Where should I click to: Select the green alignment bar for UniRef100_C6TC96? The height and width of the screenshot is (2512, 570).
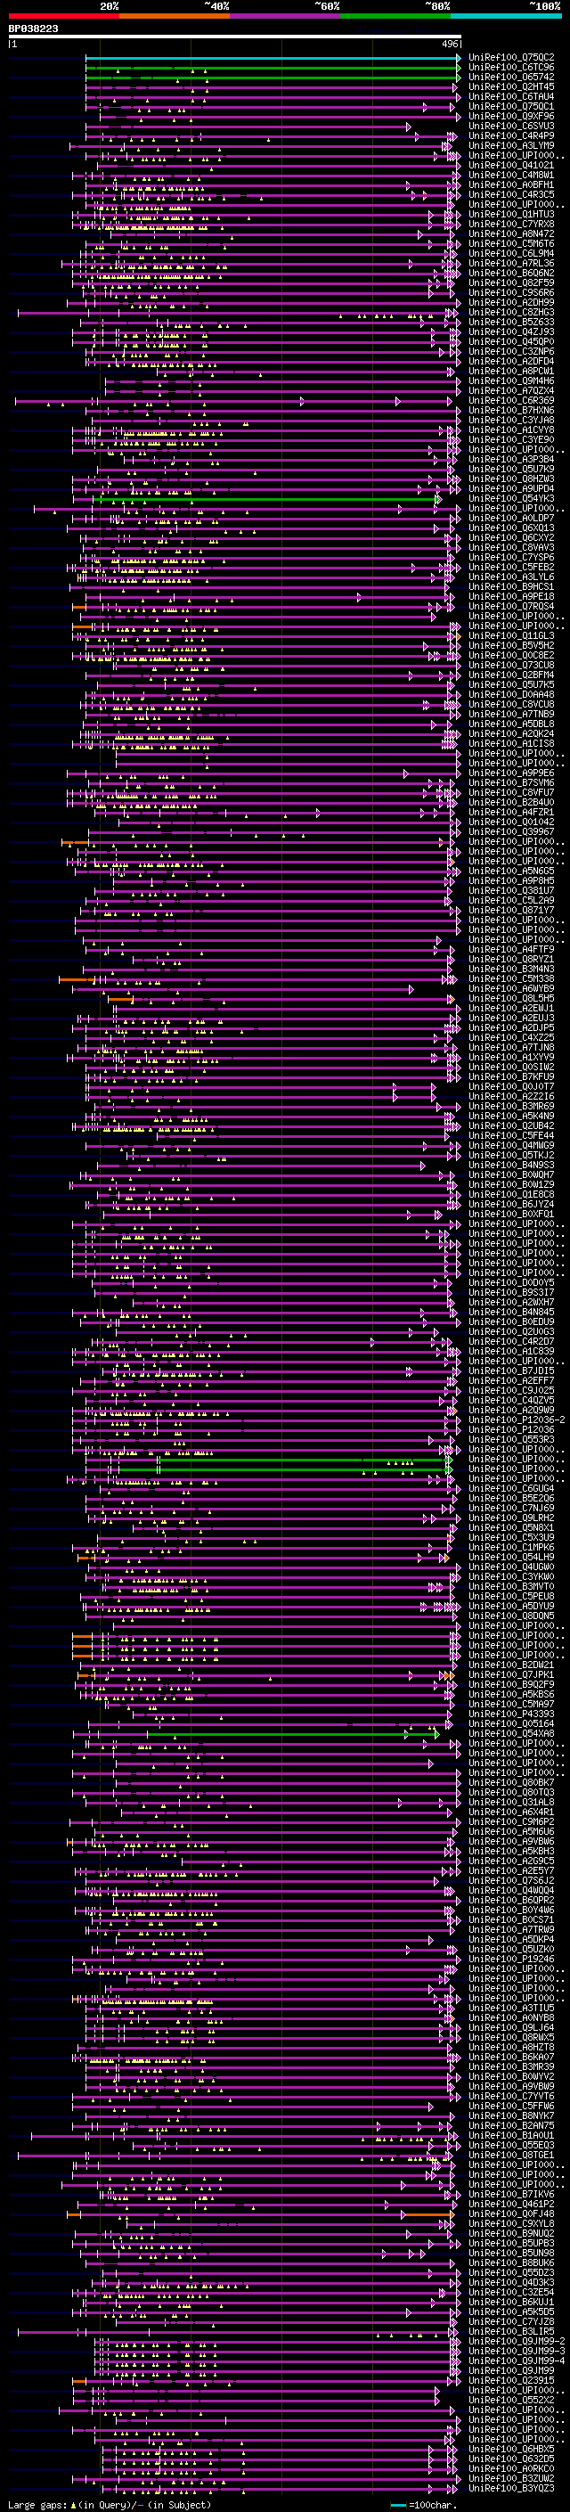tap(273, 68)
